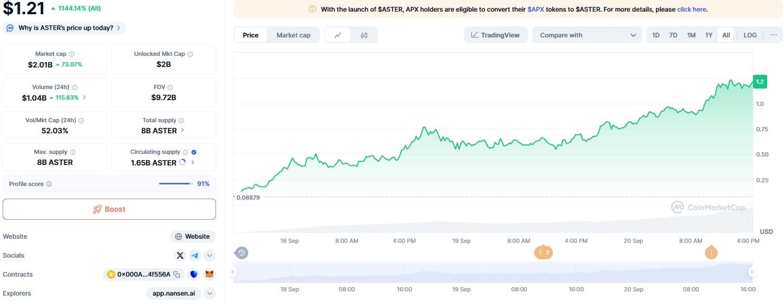Viewport: 783px width, 304px height.
Task: Open the app.nansen.ai explorer link
Action: point(174,293)
